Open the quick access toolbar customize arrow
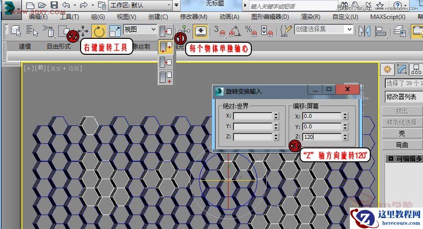This screenshot has height=229, width=423. [177, 5]
